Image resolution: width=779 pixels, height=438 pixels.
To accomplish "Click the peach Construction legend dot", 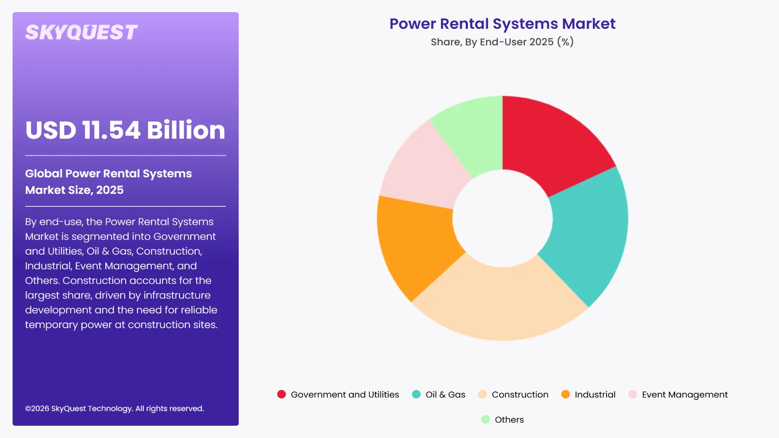I will pyautogui.click(x=482, y=394).
